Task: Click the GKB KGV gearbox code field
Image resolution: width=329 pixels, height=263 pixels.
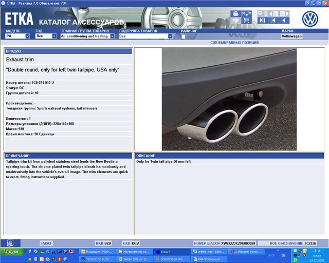Action: pyautogui.click(x=131, y=243)
